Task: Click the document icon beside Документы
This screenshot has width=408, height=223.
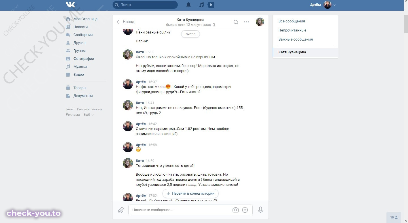Action: (x=68, y=96)
